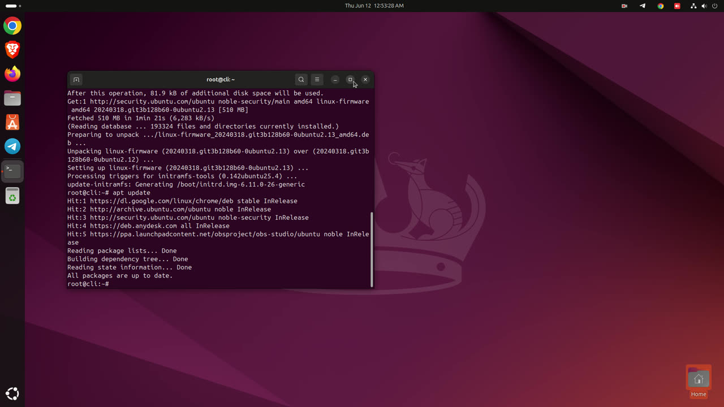The image size is (724, 407).
Task: Open the terminal search tool
Action: [301, 80]
